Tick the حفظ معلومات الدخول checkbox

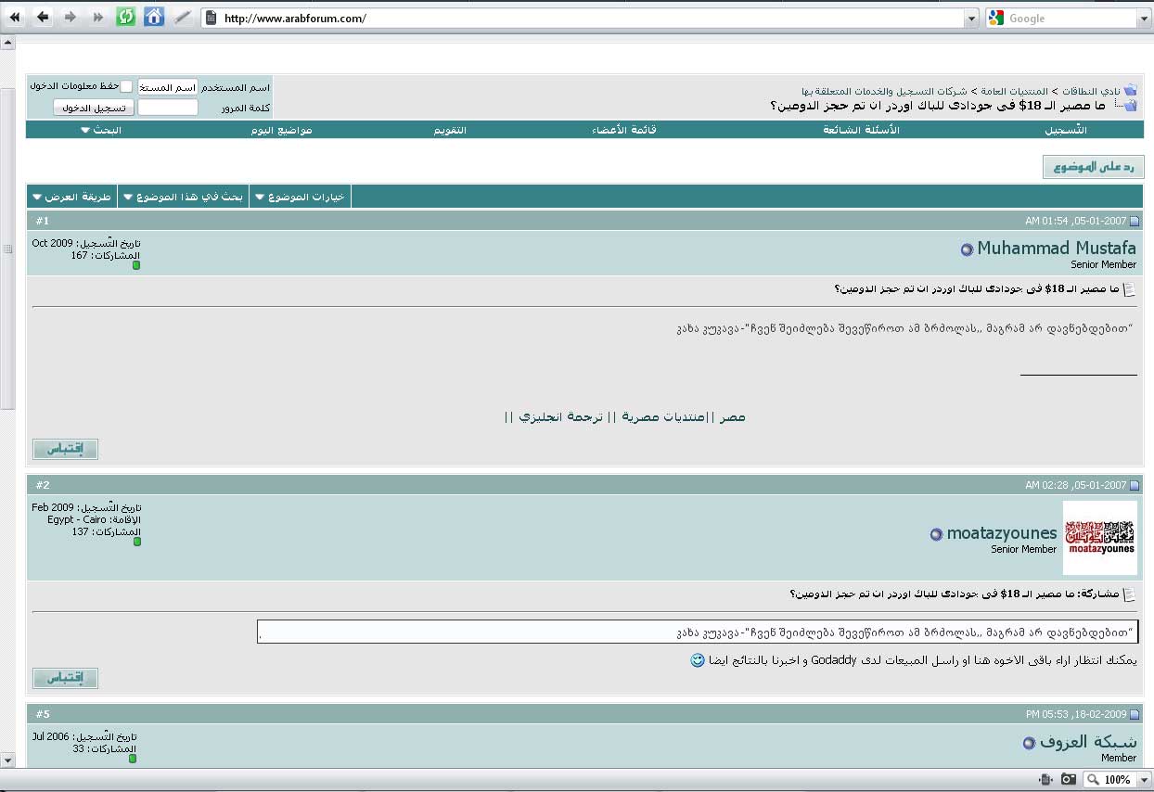126,86
